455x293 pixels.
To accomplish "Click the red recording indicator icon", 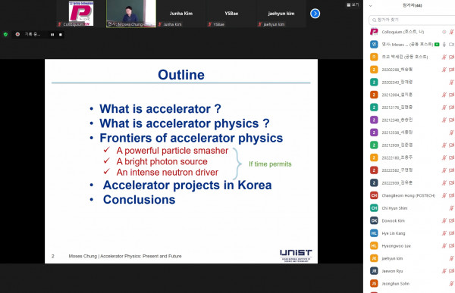I will (17, 34).
